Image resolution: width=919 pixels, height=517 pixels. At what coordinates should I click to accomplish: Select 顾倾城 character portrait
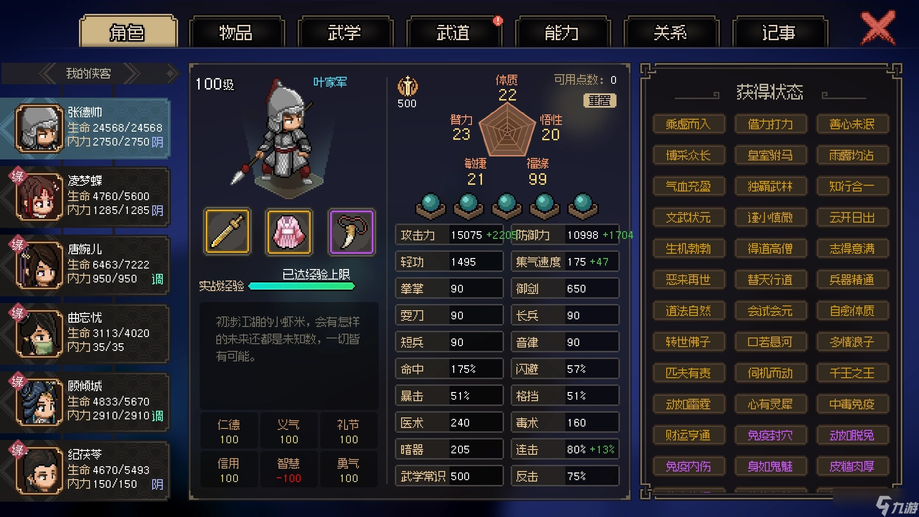(39, 403)
